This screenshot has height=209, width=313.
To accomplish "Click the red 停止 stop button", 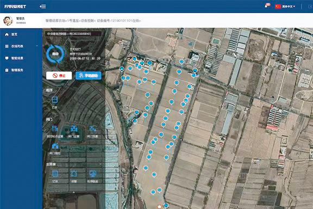I will [x=59, y=76].
